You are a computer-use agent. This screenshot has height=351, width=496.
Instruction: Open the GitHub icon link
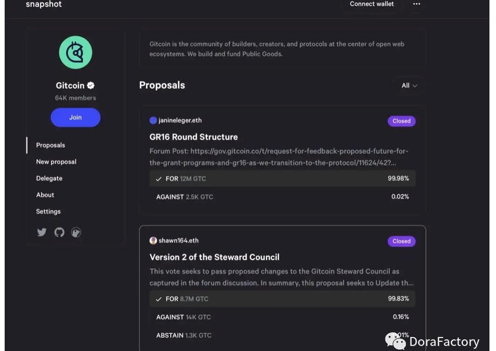[x=59, y=232]
